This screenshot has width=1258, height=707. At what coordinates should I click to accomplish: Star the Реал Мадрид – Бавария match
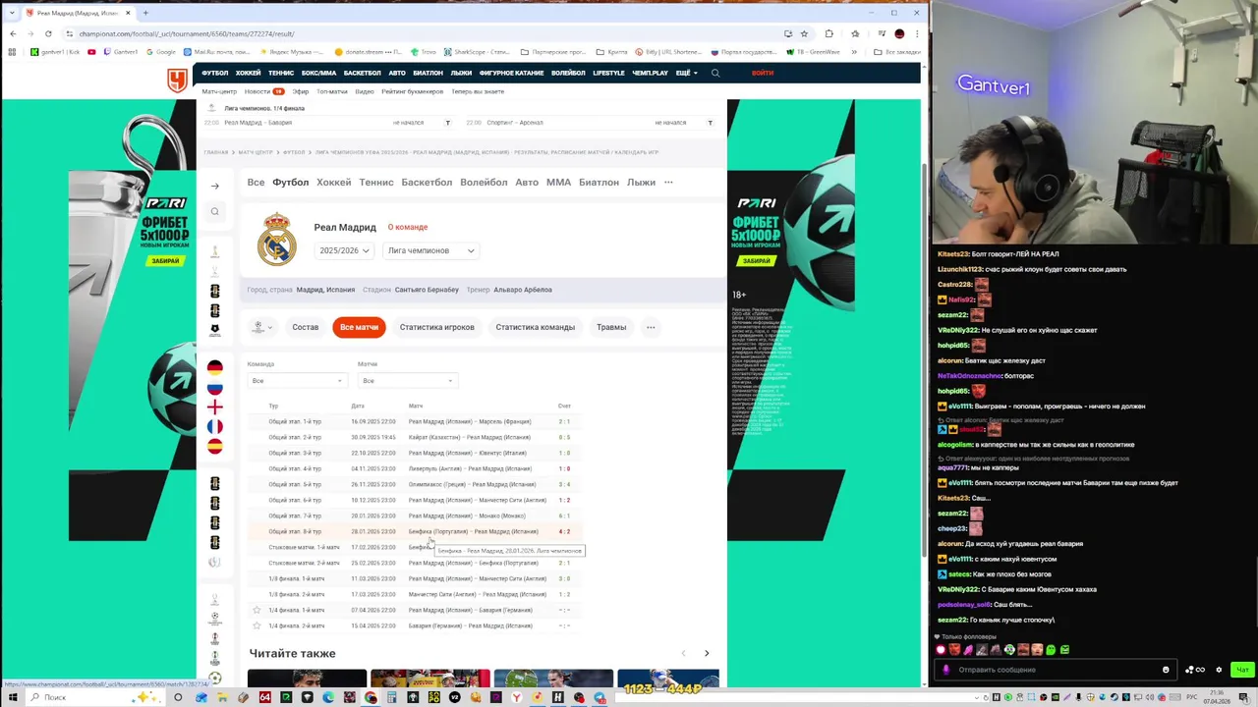[x=257, y=610]
